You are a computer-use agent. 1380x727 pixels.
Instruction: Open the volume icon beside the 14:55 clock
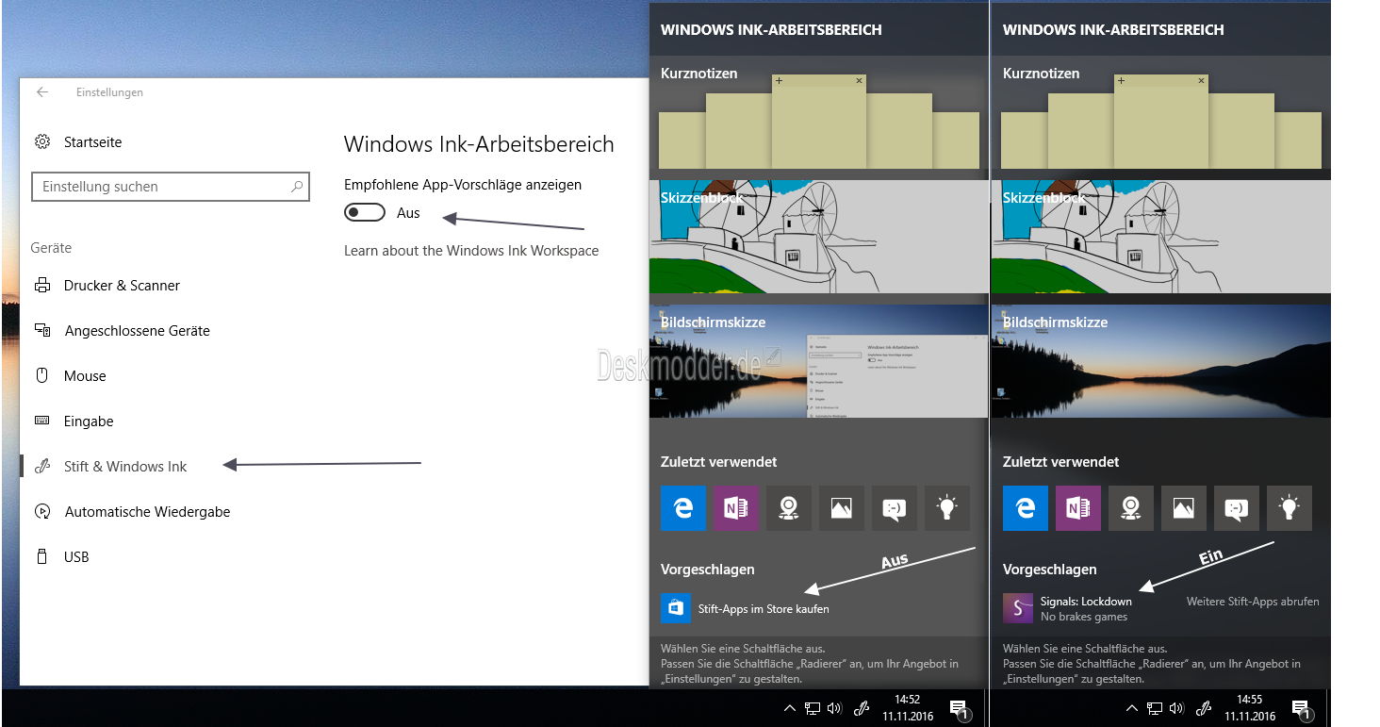pyautogui.click(x=1176, y=708)
